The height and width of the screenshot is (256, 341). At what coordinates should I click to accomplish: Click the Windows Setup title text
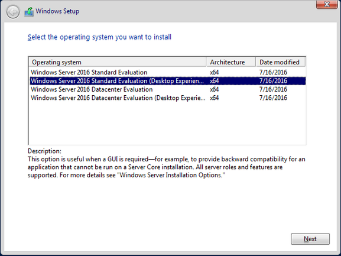[57, 11]
